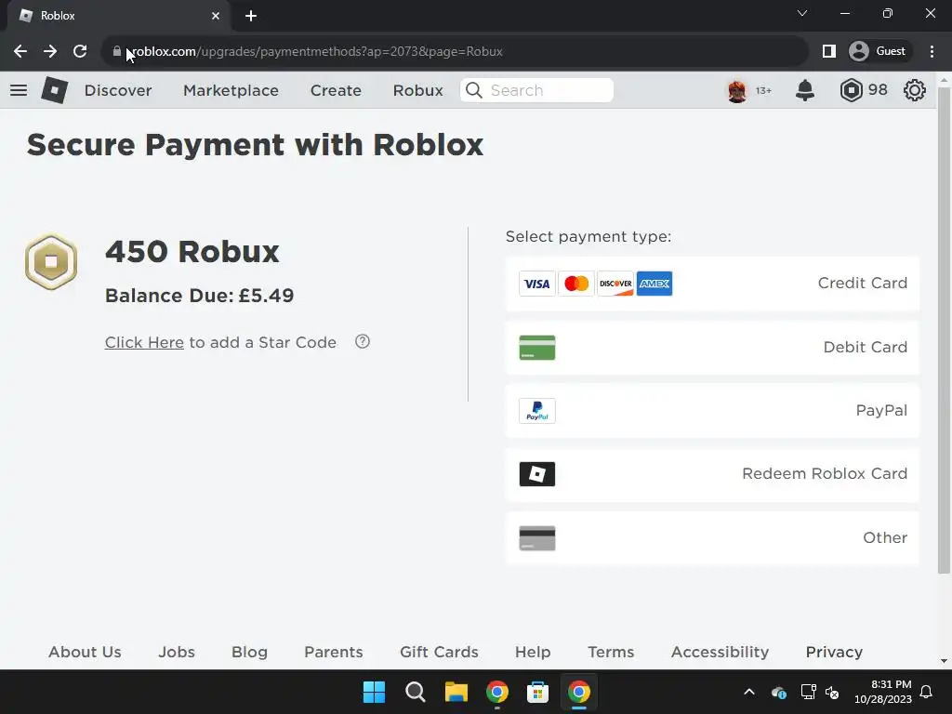952x714 pixels.
Task: Click the page vertical scrollbar thumb
Action: 945,330
